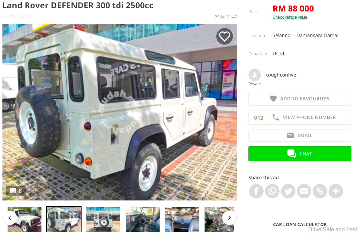Open seller profile toughconlive
This screenshot has height=233, width=359.
pos(281,75)
